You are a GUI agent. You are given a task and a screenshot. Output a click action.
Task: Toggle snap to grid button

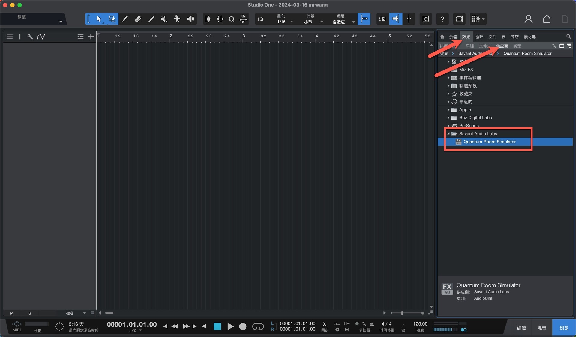coord(364,19)
